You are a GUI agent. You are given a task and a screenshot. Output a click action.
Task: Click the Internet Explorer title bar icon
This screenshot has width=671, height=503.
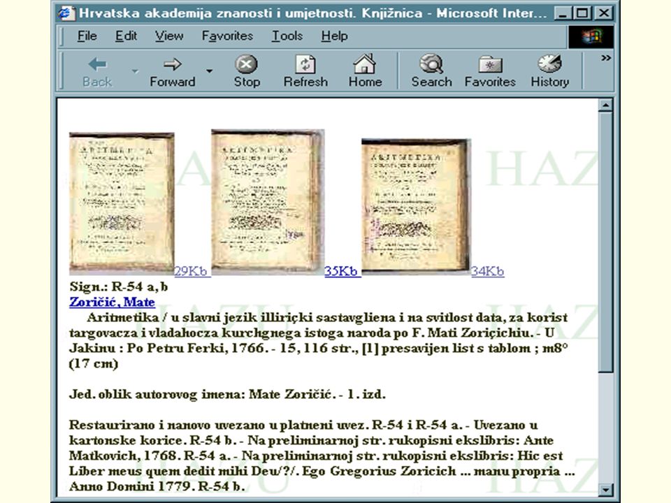pos(66,13)
